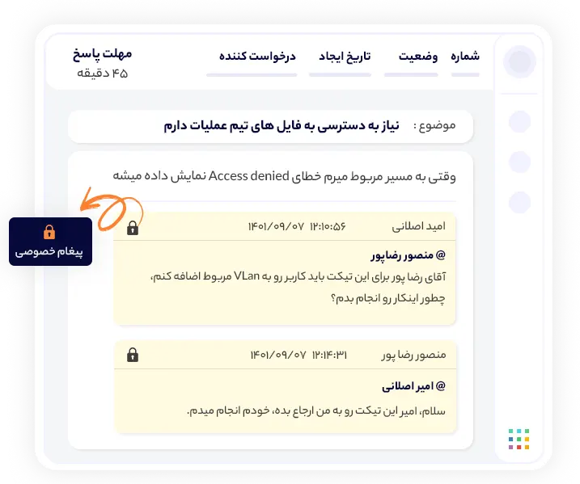Click the پیغام خصوصی label text
Image resolution: width=580 pixels, height=484 pixels.
(x=49, y=253)
